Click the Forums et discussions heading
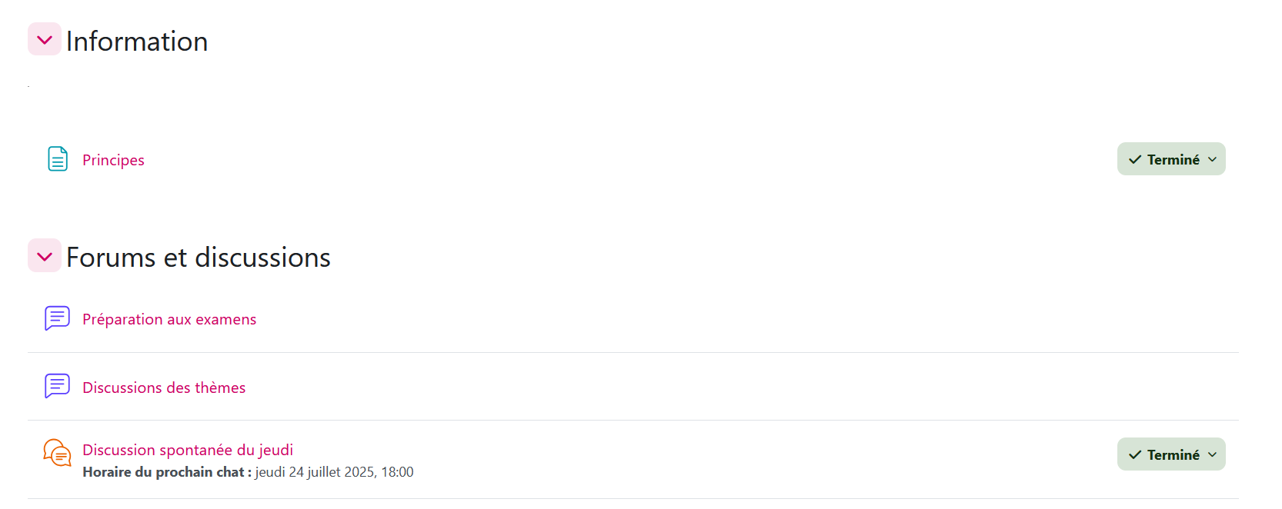 click(x=199, y=258)
